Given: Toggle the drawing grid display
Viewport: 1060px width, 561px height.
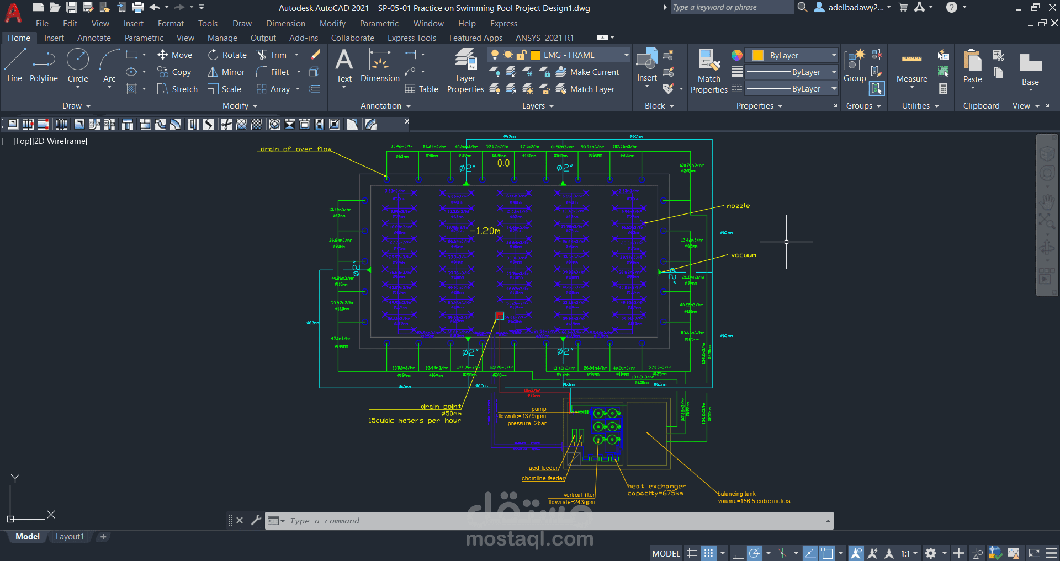Looking at the screenshot, I should pyautogui.click(x=692, y=553).
